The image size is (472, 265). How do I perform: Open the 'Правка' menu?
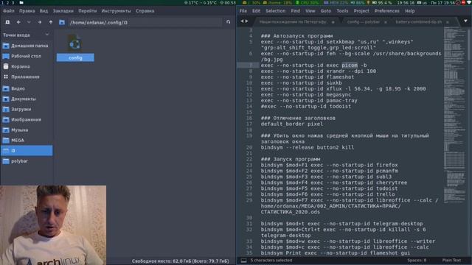click(x=27, y=11)
